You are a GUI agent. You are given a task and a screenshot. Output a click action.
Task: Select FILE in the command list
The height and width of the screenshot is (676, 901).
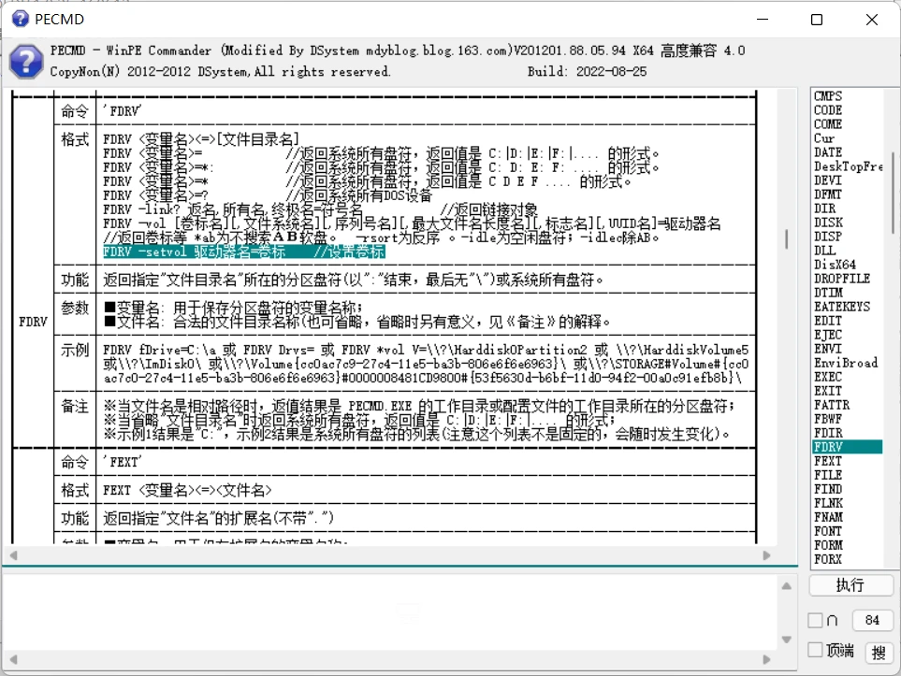click(x=828, y=475)
